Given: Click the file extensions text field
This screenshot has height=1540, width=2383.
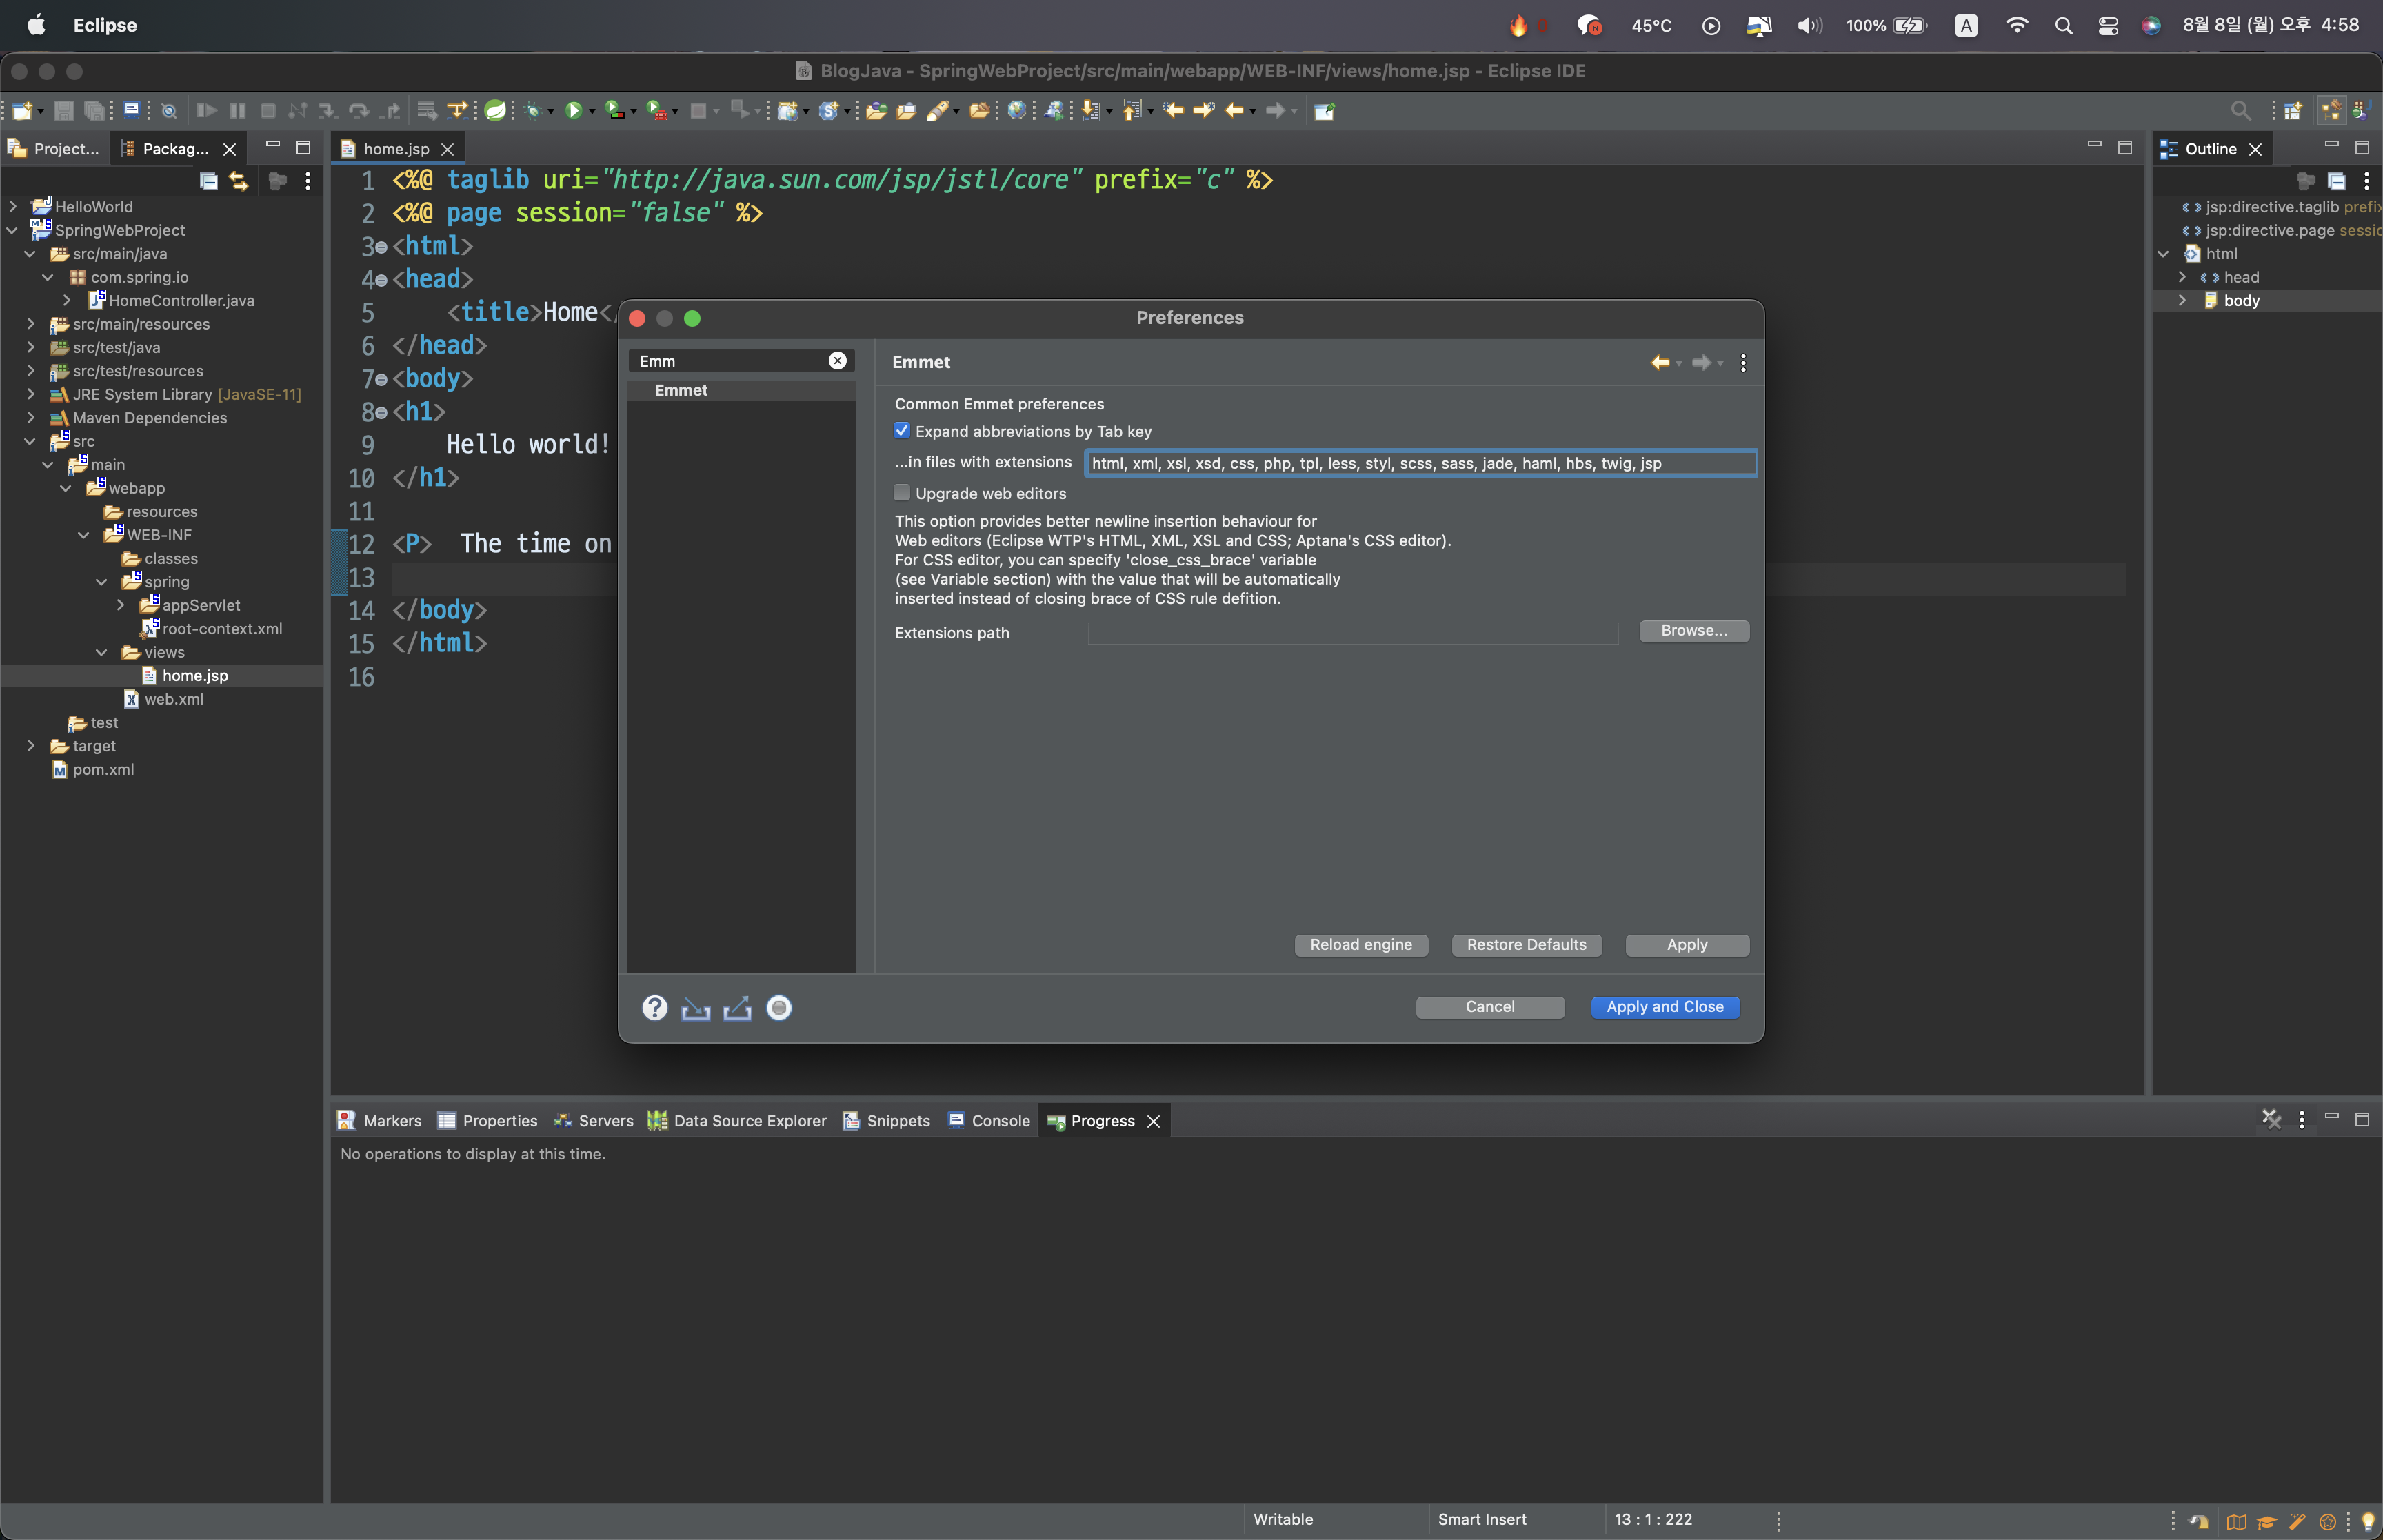Looking at the screenshot, I should point(1420,463).
